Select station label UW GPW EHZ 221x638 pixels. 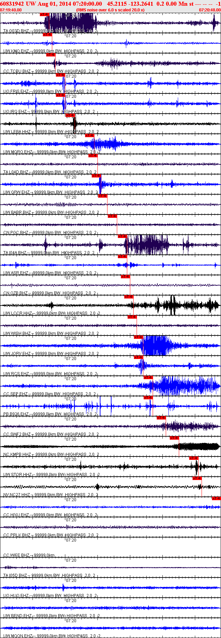[16, 192]
